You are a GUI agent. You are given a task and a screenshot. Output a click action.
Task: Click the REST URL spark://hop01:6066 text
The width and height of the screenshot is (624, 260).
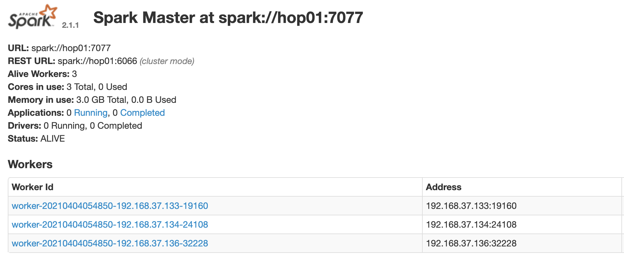(x=97, y=61)
